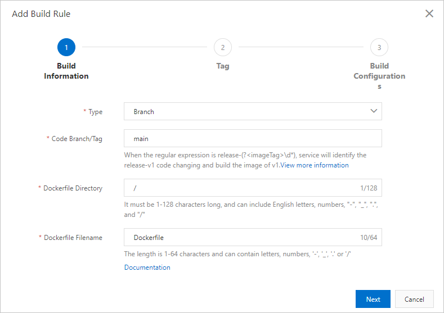This screenshot has width=444, height=313.
Task: Expand the Type chevron arrow
Action: 374,111
